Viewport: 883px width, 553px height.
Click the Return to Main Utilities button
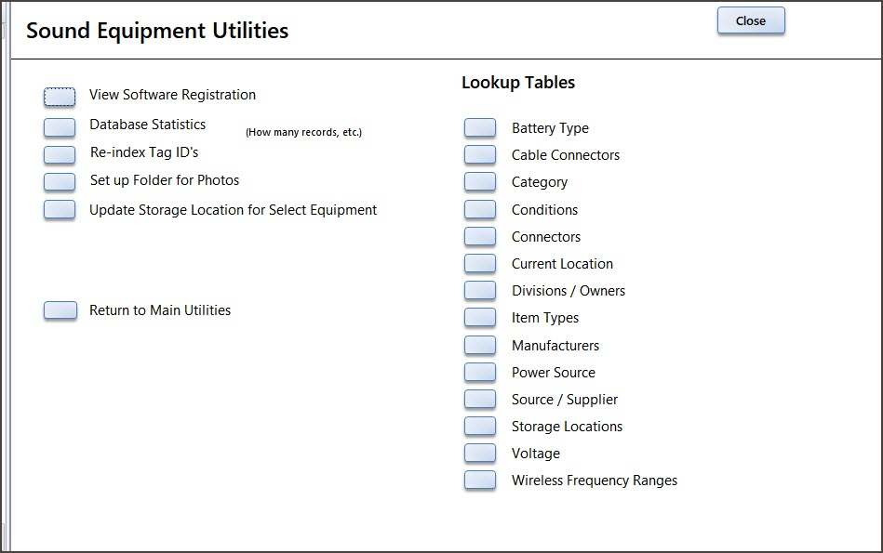(60, 310)
